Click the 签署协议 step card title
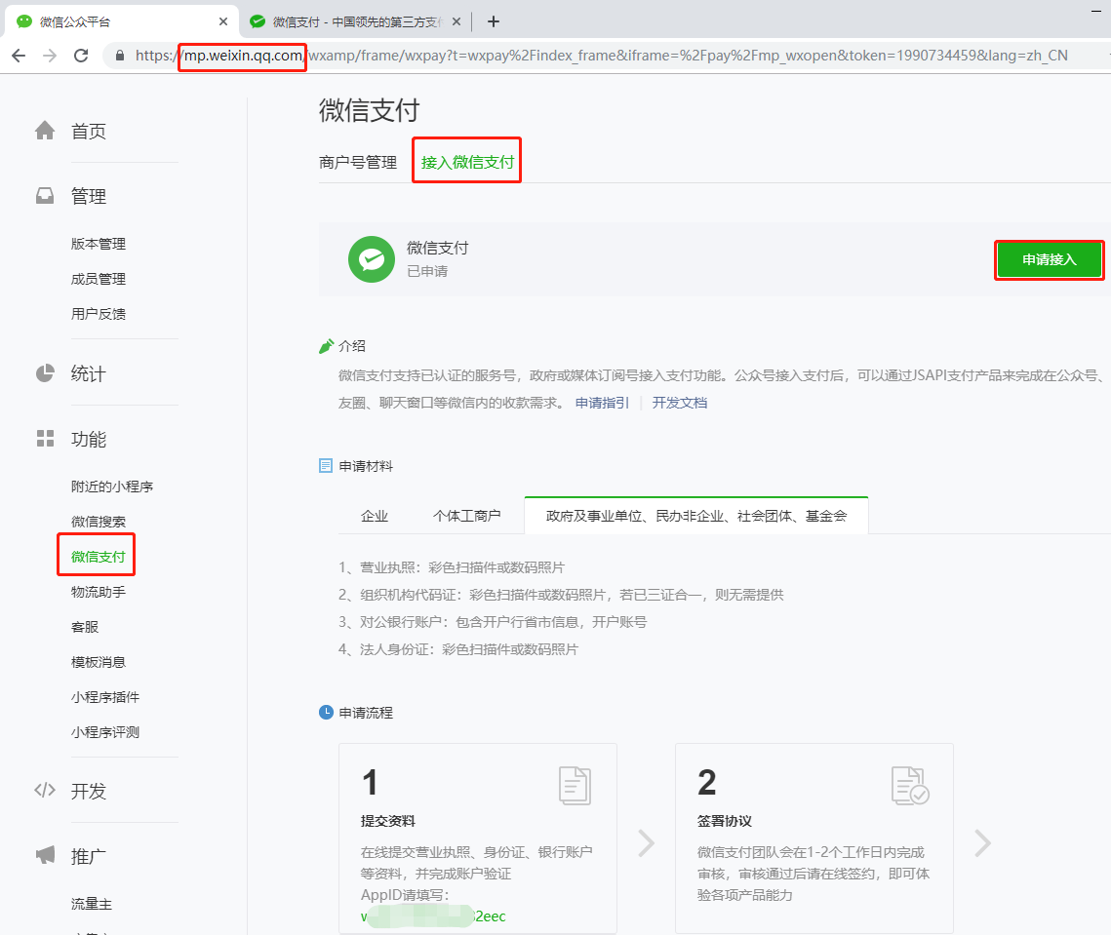The height and width of the screenshot is (935, 1111). [x=724, y=821]
